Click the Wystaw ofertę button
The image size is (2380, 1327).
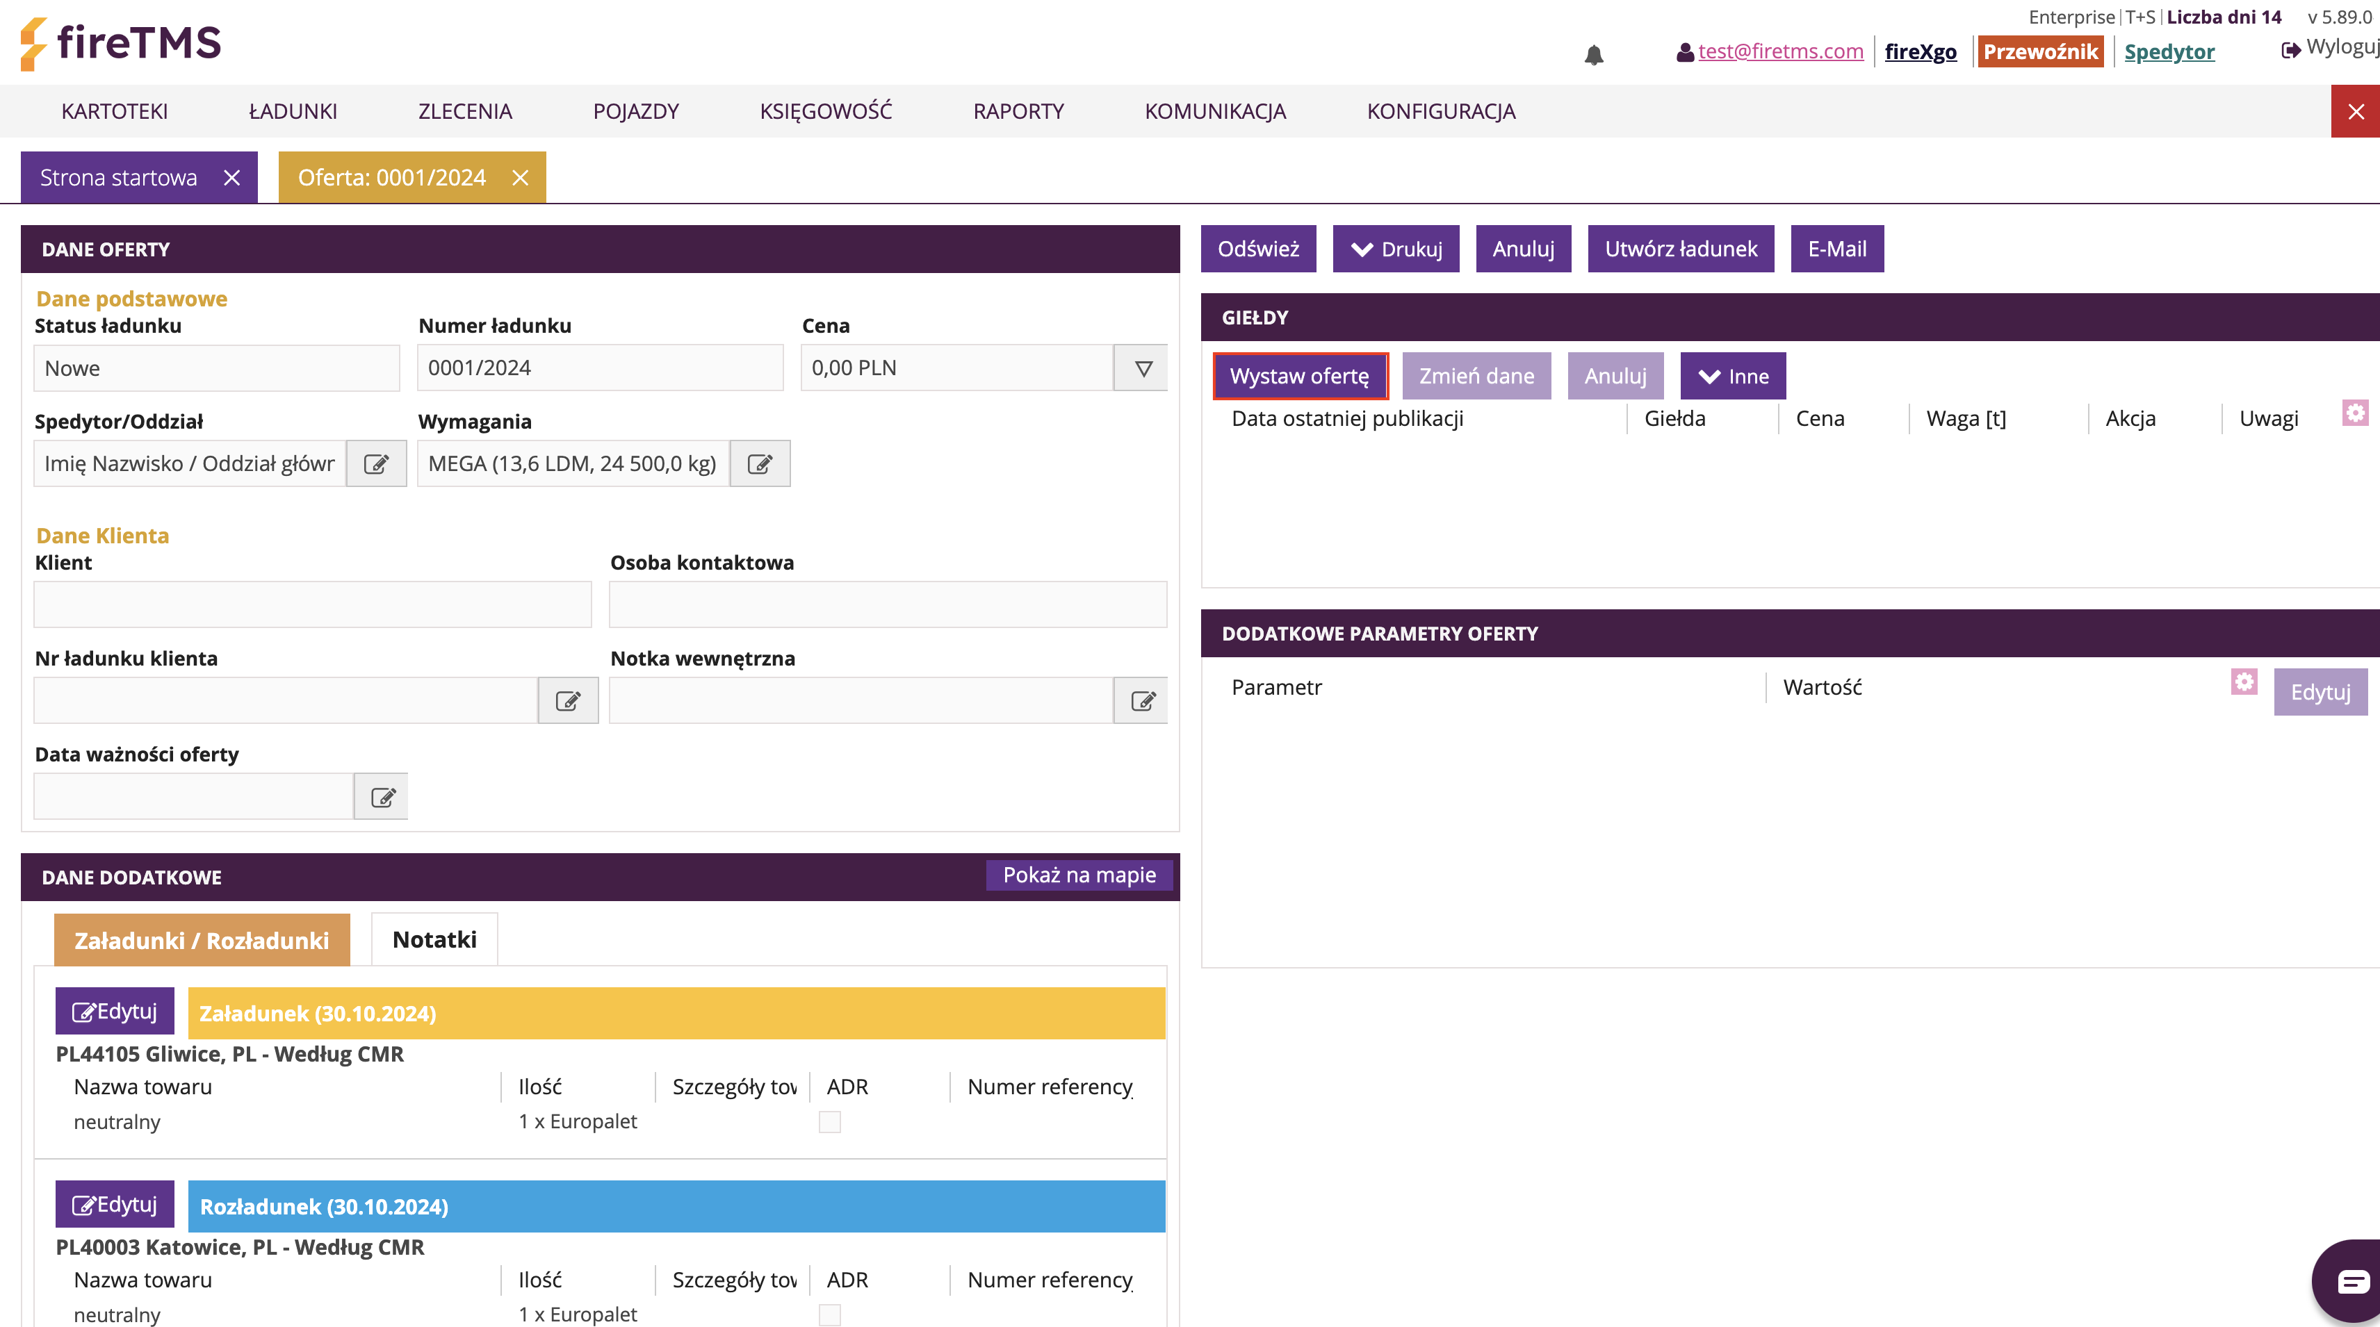(1299, 377)
